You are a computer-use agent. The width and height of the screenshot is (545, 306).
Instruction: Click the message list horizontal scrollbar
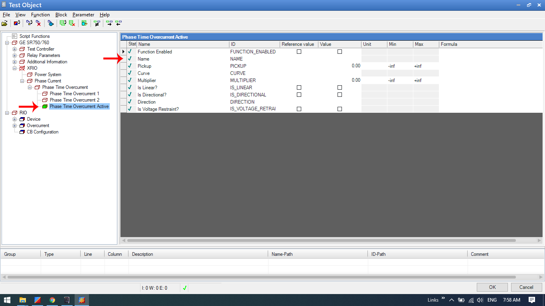pos(261,277)
